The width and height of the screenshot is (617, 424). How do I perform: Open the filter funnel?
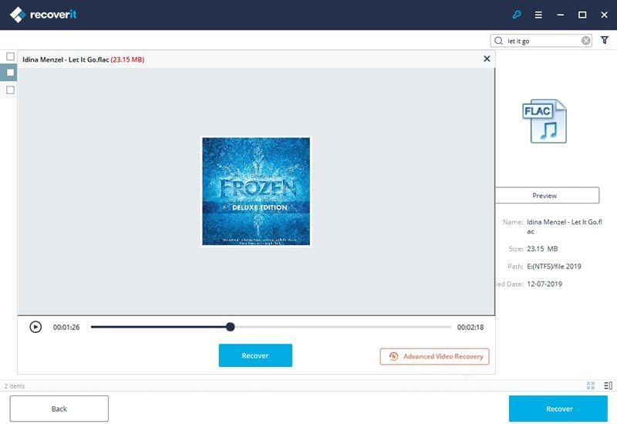pos(605,40)
